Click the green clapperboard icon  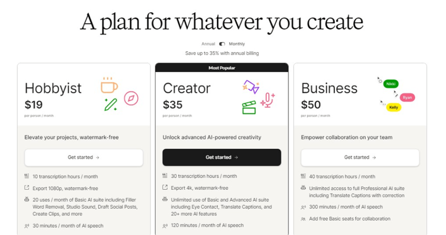point(249,107)
